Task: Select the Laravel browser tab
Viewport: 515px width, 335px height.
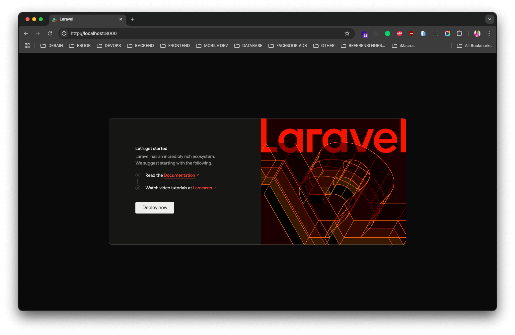Action: [88, 19]
